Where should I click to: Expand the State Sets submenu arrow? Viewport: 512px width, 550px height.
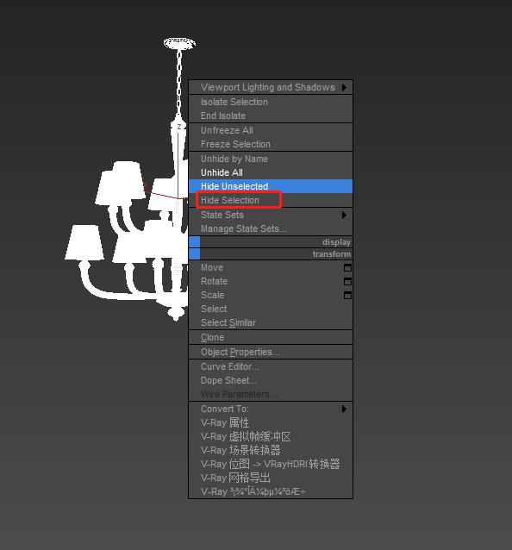tap(344, 215)
